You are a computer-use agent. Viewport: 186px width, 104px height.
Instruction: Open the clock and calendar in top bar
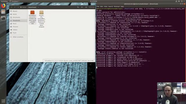coord(93,1)
